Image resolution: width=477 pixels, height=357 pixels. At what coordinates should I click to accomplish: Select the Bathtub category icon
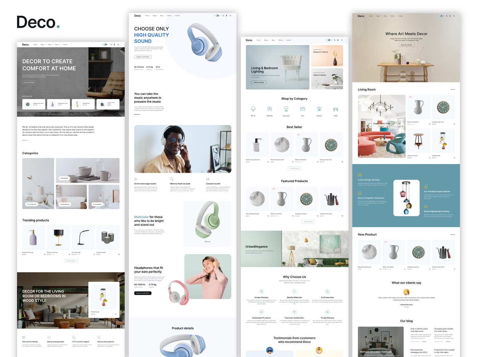point(270,109)
